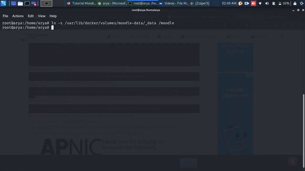This screenshot has height=171, width=305.
Task: Click the ln -s command line text
Action: pyautogui.click(x=112, y=23)
